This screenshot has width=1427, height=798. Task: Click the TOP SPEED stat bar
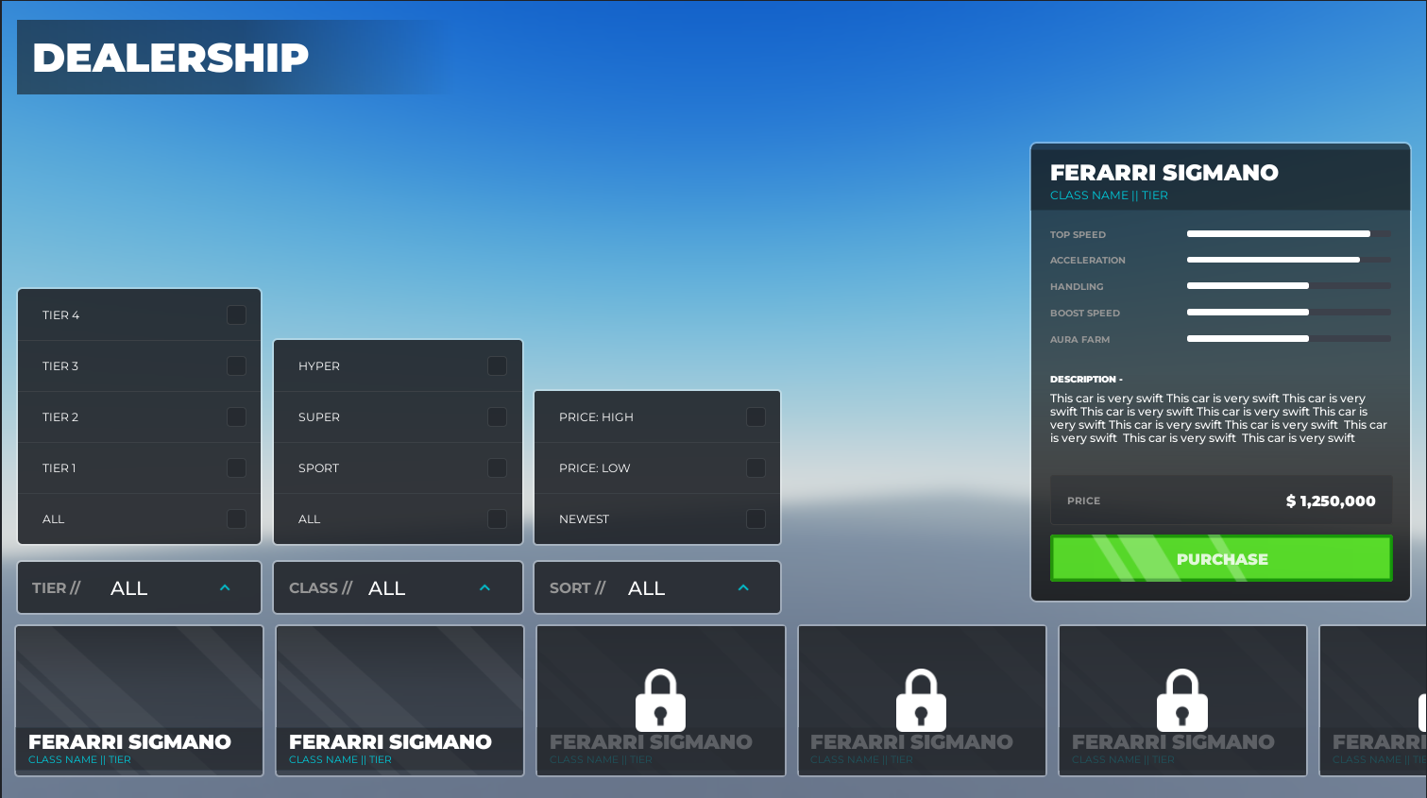(x=1288, y=233)
